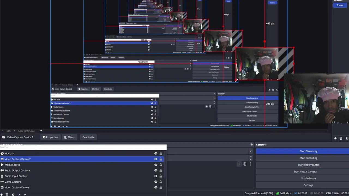The height and width of the screenshot is (196, 349).
Task: Click the speaker icon of Audio Output Capture
Action: 2,170
